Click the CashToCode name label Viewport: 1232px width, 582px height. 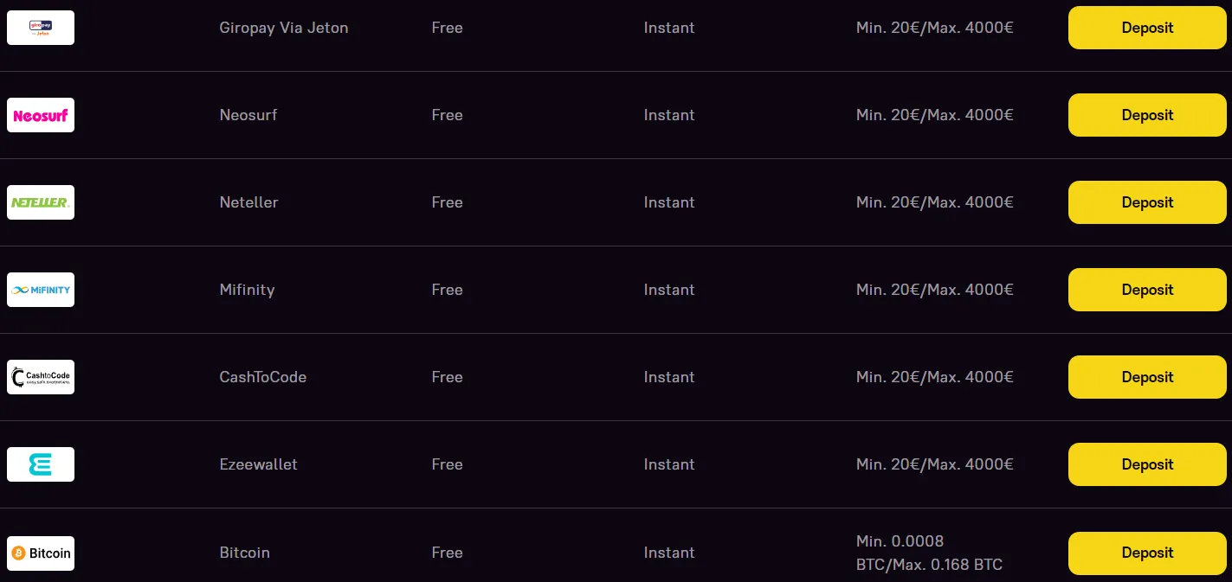(x=263, y=377)
